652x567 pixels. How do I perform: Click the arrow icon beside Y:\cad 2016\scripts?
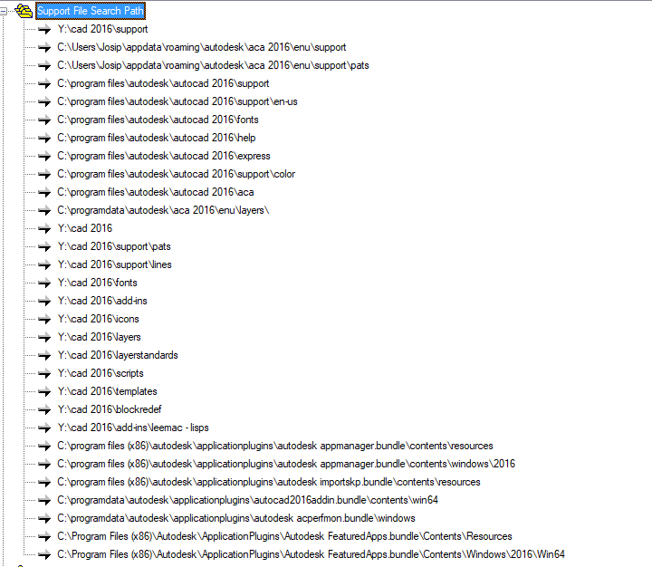tap(44, 373)
